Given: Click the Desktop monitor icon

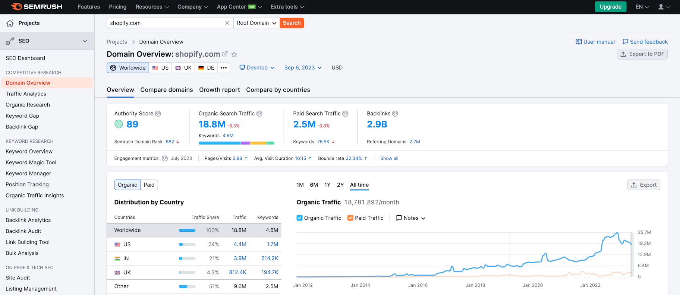Looking at the screenshot, I should click(242, 67).
